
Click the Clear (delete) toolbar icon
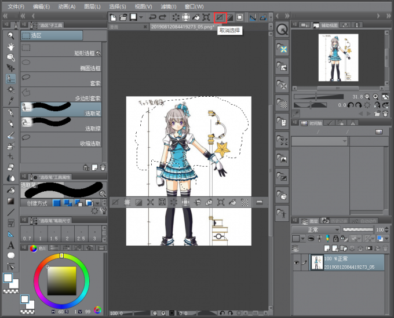[176, 17]
